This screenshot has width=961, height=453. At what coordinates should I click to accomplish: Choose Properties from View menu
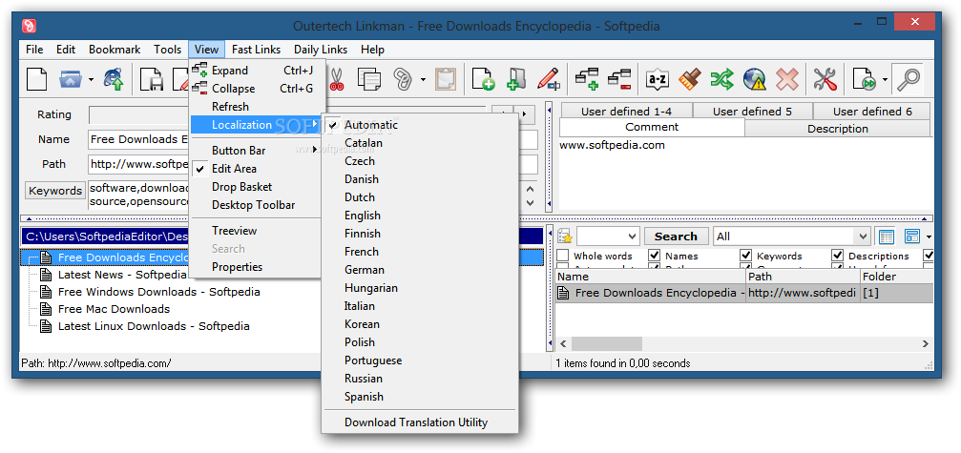(255, 267)
